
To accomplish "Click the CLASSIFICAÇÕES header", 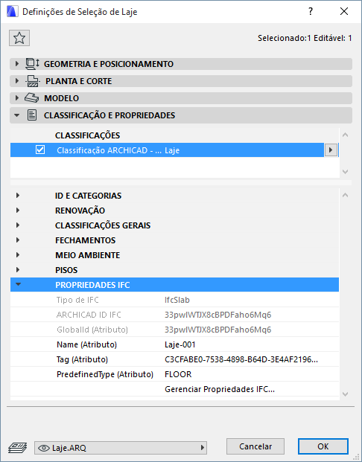I will pyautogui.click(x=87, y=135).
